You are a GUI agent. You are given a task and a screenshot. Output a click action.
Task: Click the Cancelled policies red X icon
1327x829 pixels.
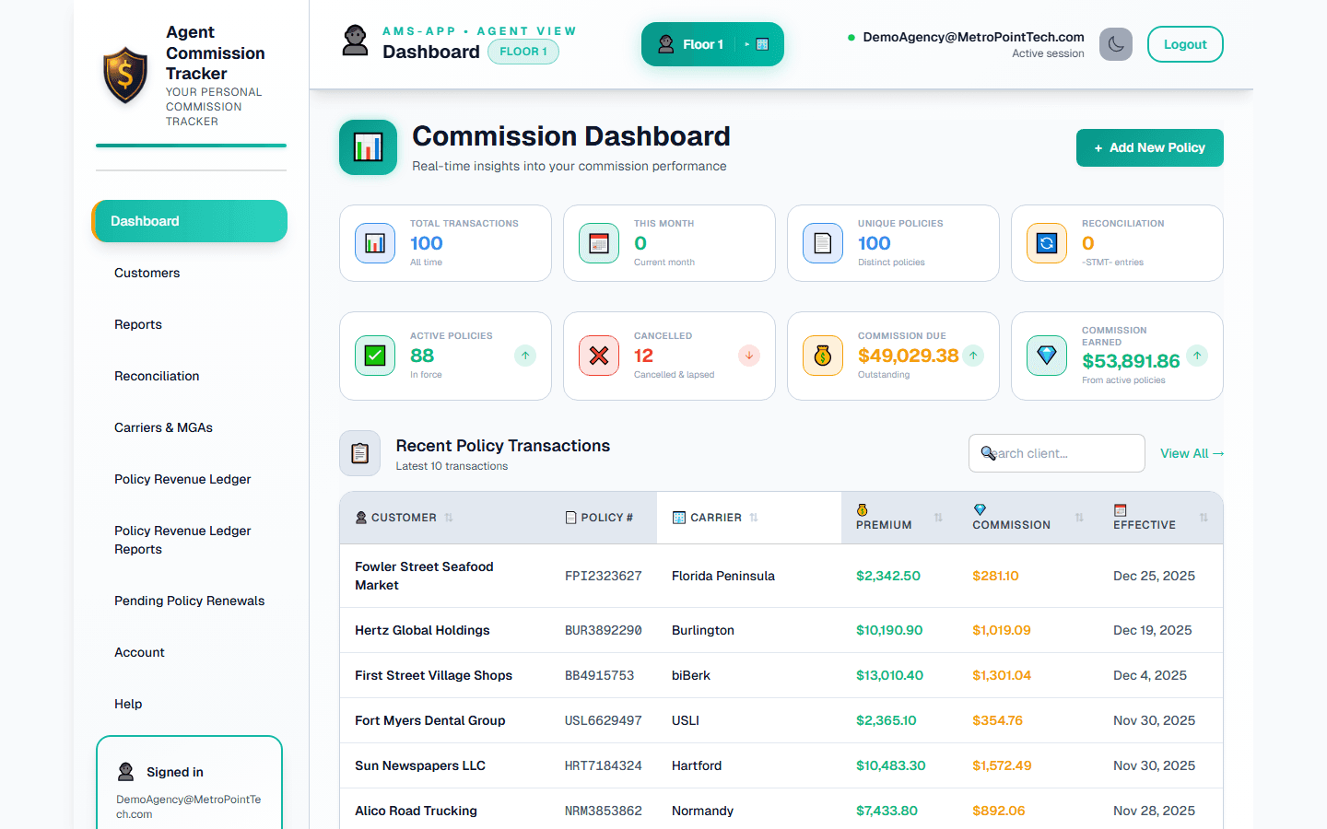point(598,355)
